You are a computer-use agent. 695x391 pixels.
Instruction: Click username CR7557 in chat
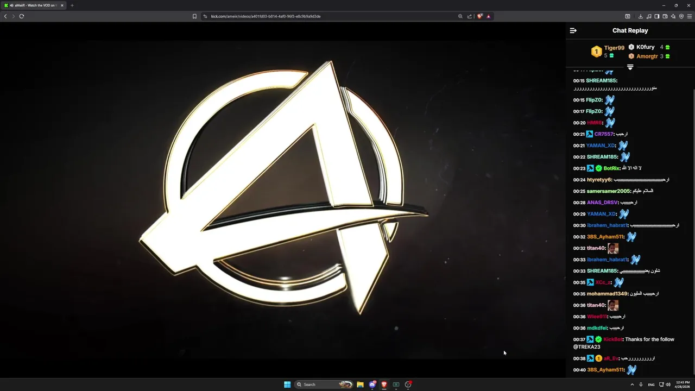pyautogui.click(x=604, y=134)
